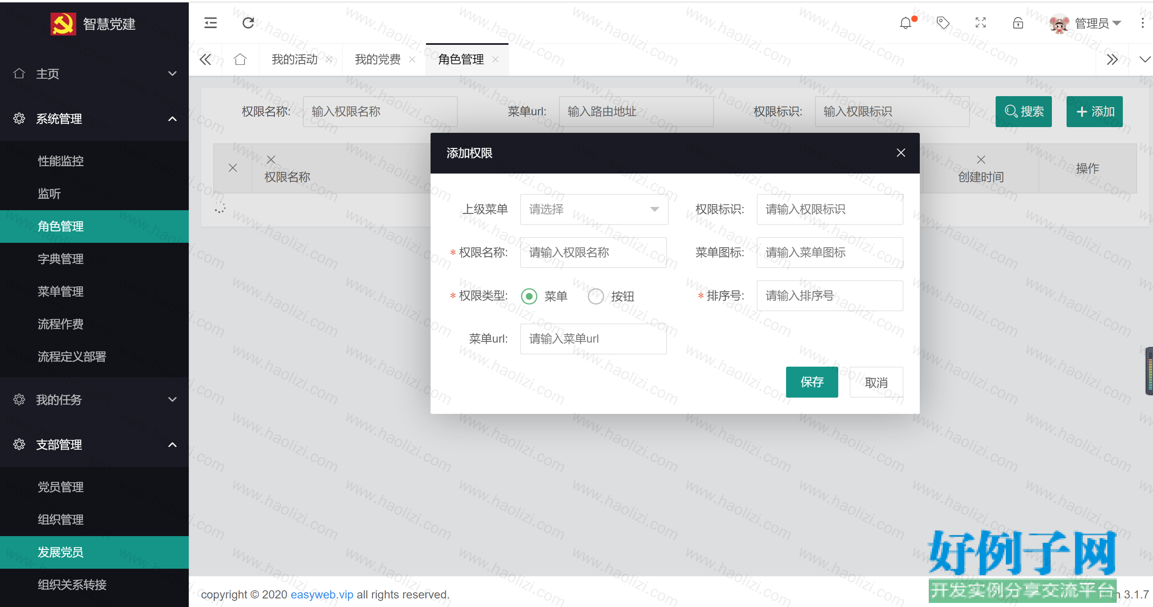Collapse the sidebar with the menu fold icon
The height and width of the screenshot is (607, 1153).
210,23
